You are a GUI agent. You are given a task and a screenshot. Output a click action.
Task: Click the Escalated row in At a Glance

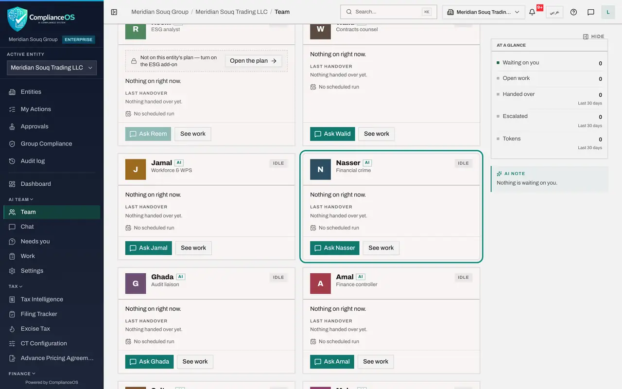549,120
